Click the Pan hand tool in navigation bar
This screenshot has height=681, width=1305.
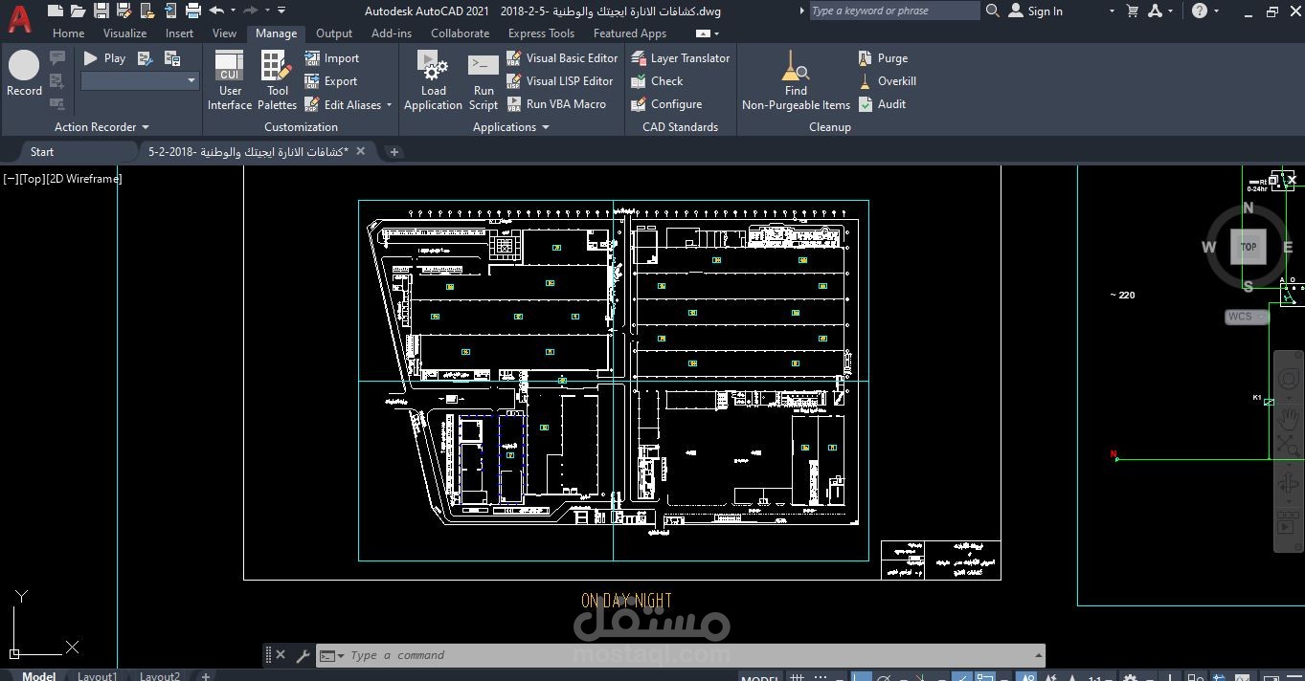coord(1289,417)
